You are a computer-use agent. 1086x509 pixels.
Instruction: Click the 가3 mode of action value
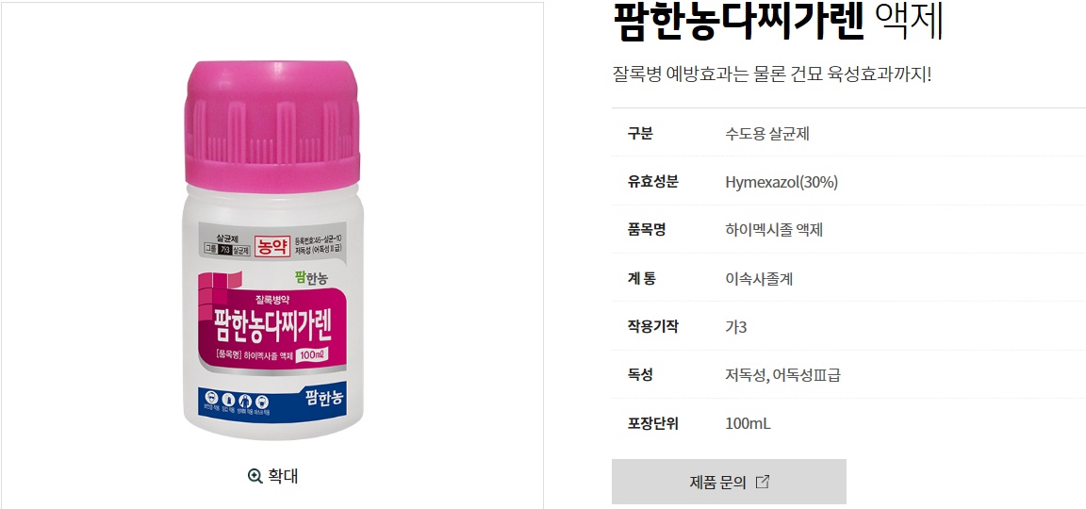[x=735, y=327]
